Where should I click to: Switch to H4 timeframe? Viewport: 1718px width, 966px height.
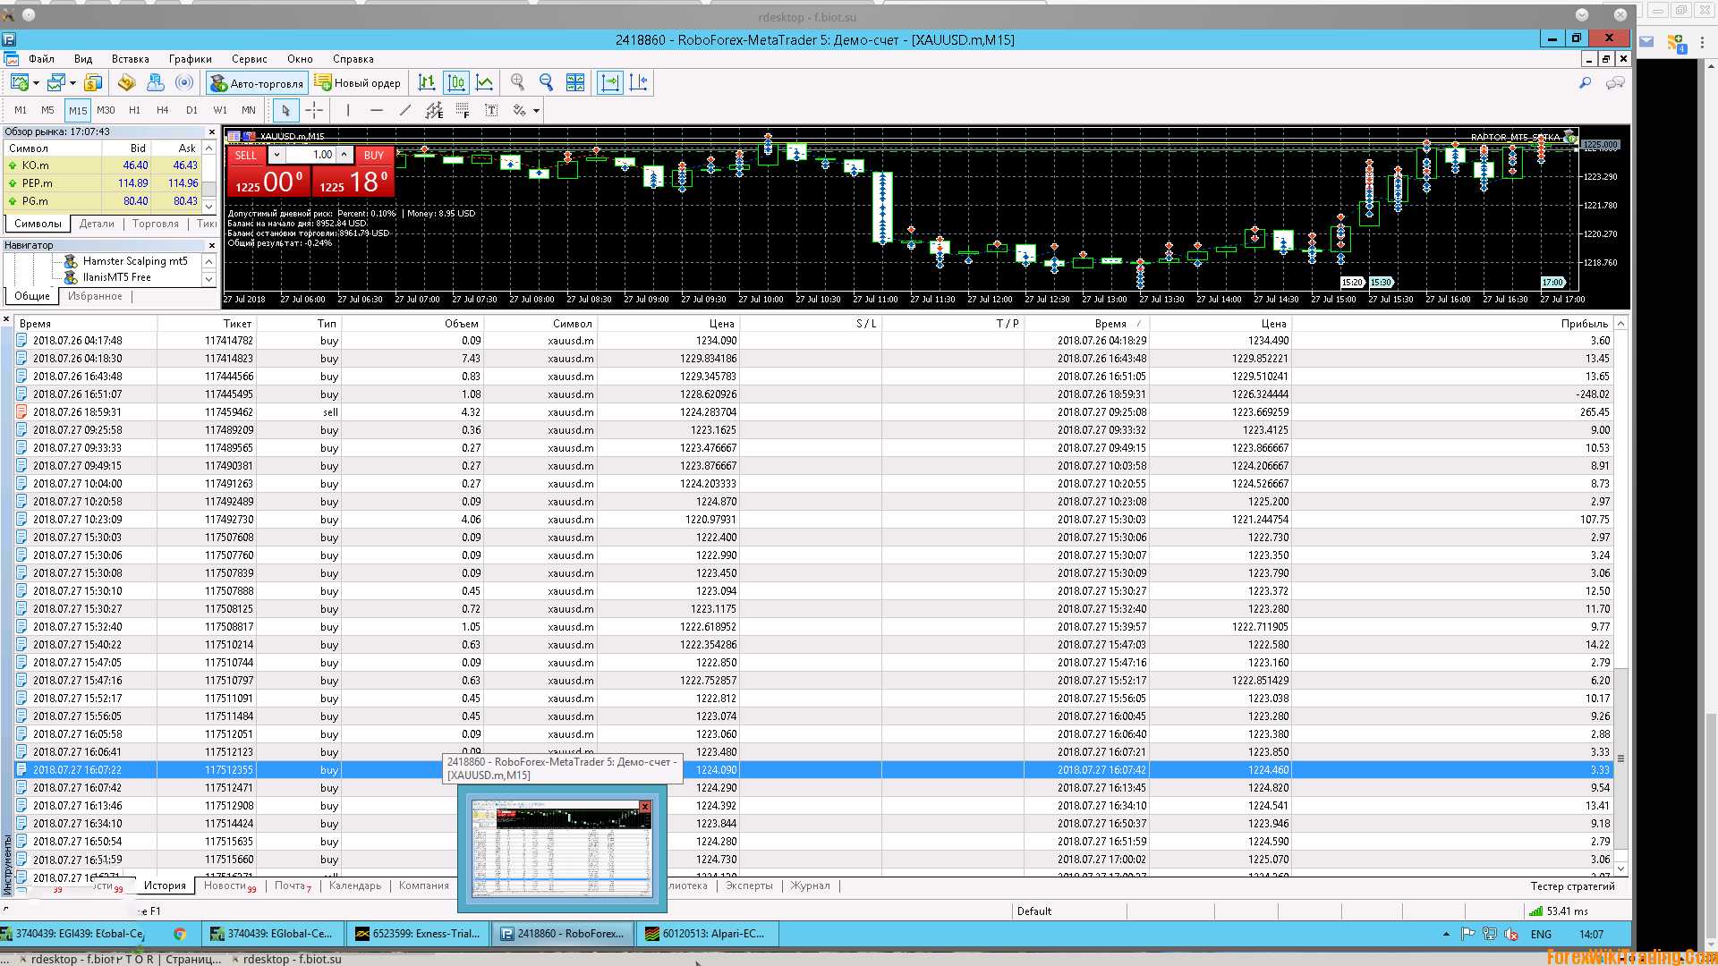[163, 110]
